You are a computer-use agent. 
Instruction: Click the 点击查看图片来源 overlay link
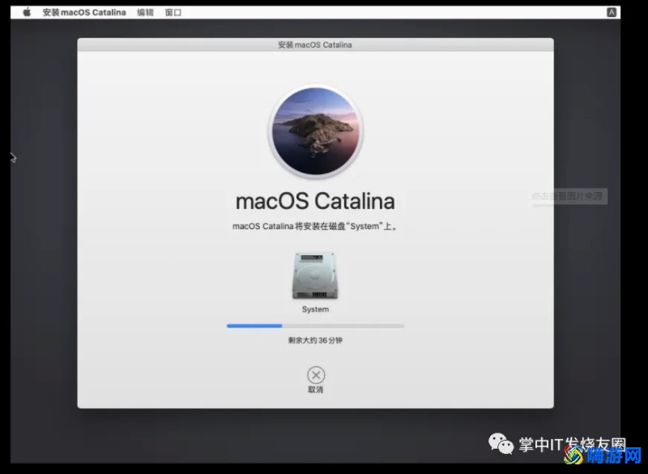click(x=569, y=196)
